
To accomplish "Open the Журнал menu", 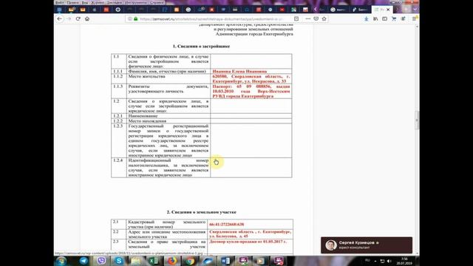I will pyautogui.click(x=98, y=2).
